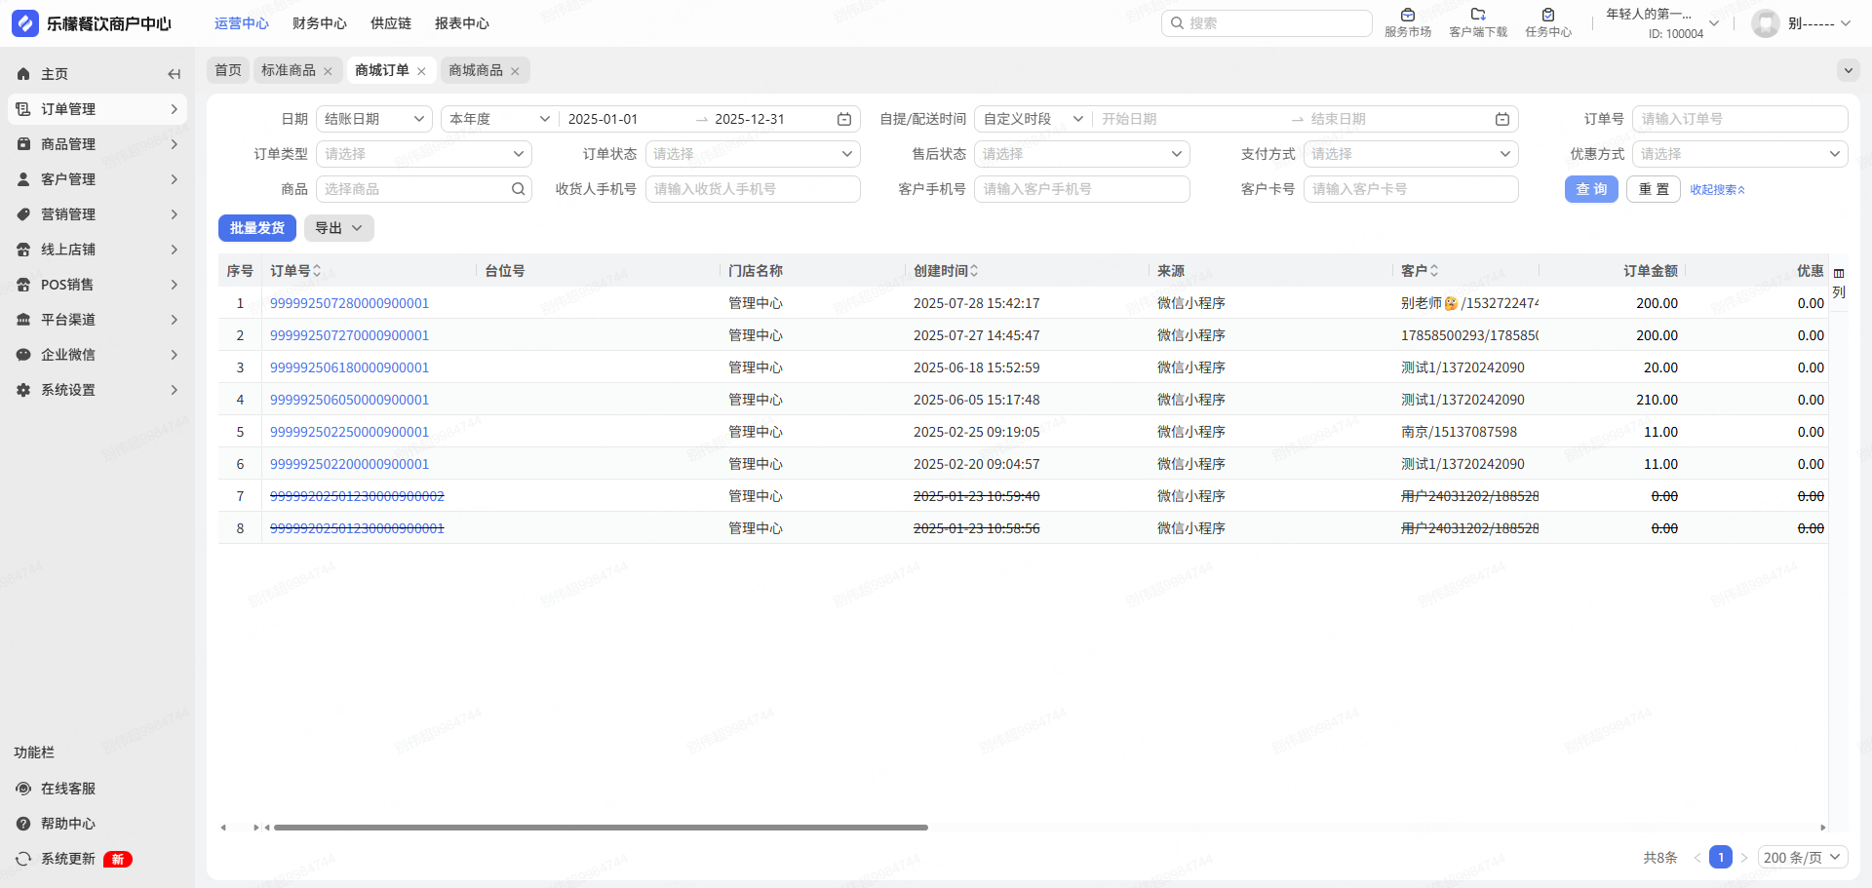Viewport: 1872px width, 888px height.
Task: Expand POS销售 sidebar menu
Action: pyautogui.click(x=97, y=285)
